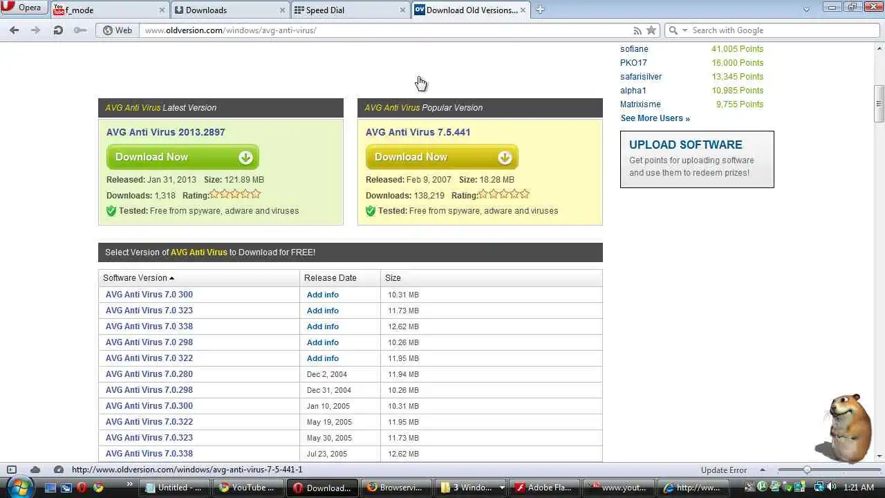Click the Update Error status text
885x498 pixels.
724,470
